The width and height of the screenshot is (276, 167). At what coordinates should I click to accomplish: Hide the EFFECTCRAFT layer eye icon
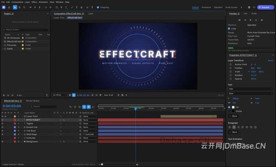(2, 120)
